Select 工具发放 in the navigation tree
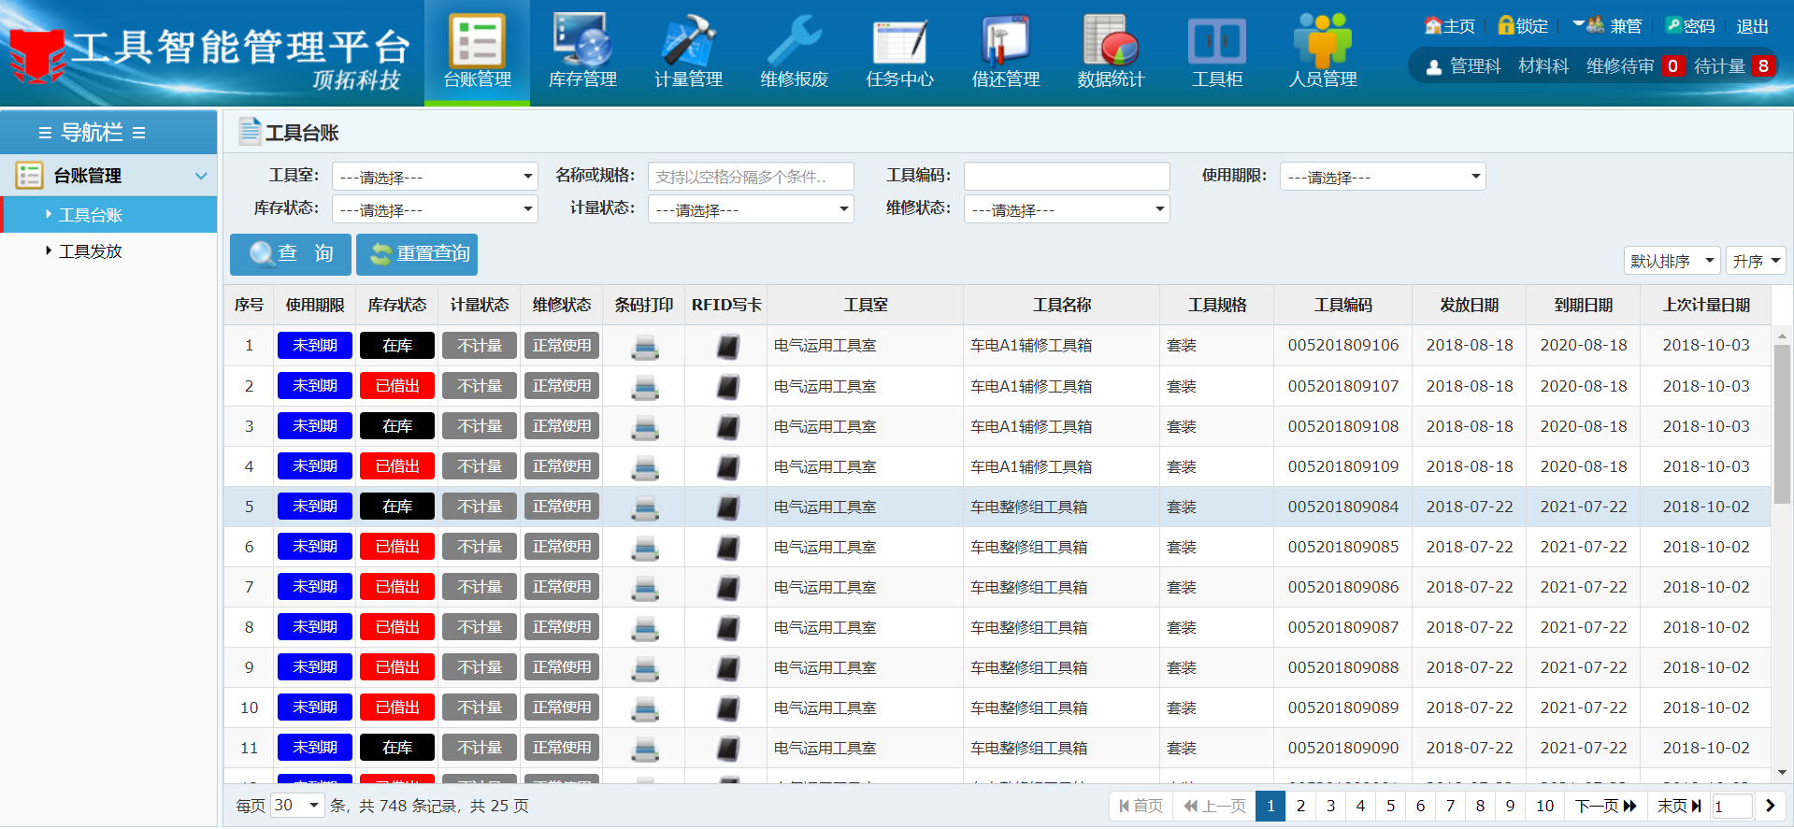 [91, 251]
